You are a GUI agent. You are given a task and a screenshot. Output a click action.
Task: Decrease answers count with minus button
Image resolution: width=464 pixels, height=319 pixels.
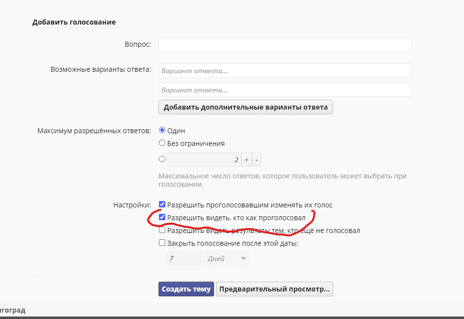[x=257, y=160]
